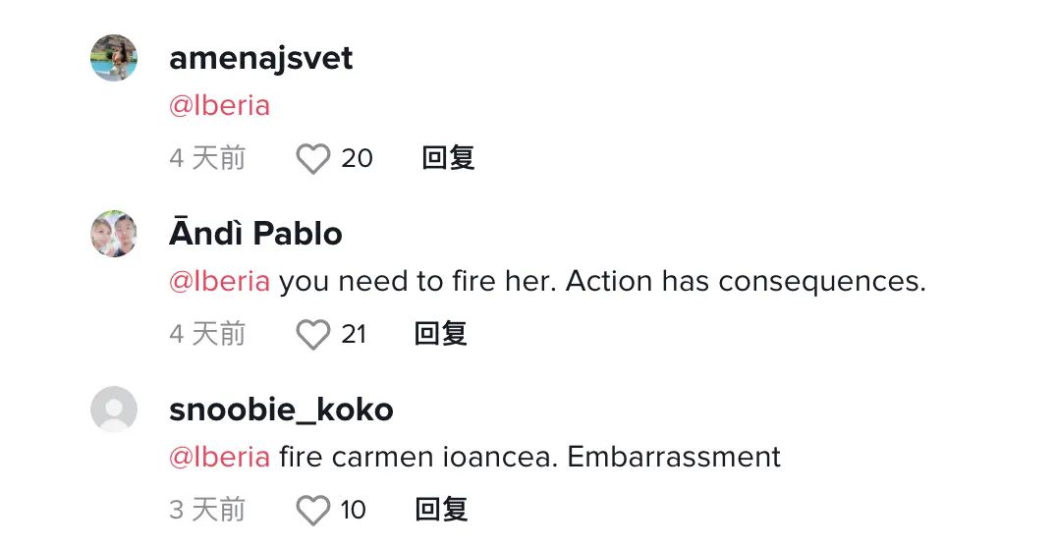The width and height of the screenshot is (1055, 548).
Task: Select the @Iberia mention before "fire carmen ioancea"
Action: pos(219,457)
